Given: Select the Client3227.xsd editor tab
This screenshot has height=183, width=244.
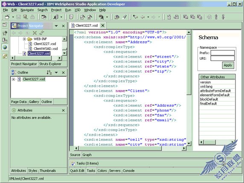Looking at the screenshot, I should 87,26.
